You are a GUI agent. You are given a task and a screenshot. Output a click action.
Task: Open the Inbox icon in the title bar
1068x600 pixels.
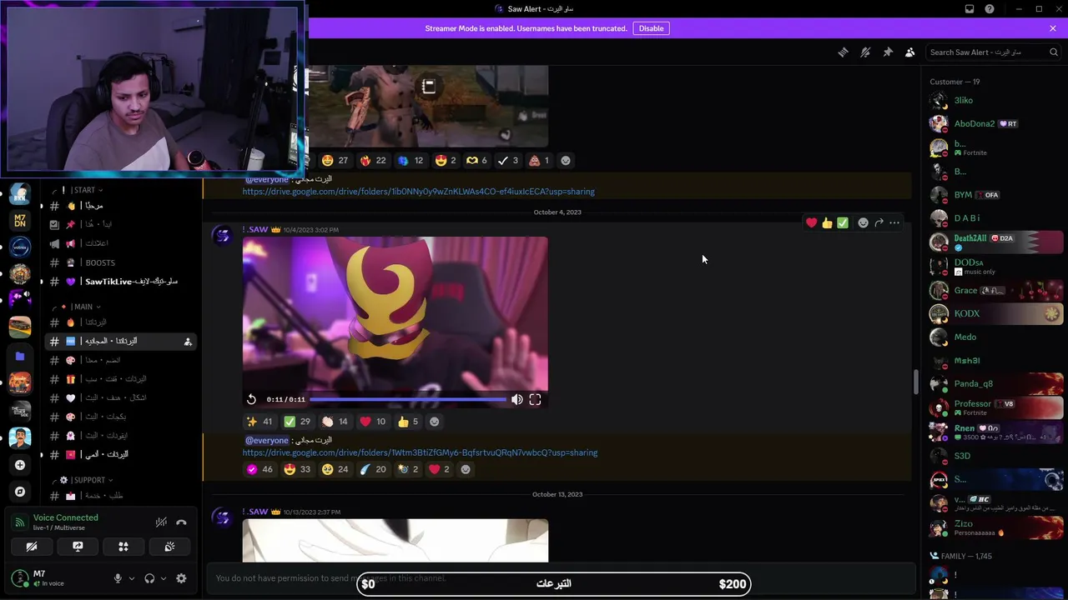[x=970, y=9]
